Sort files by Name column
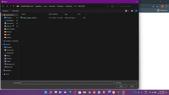169x95 pixels. pos(24,14)
